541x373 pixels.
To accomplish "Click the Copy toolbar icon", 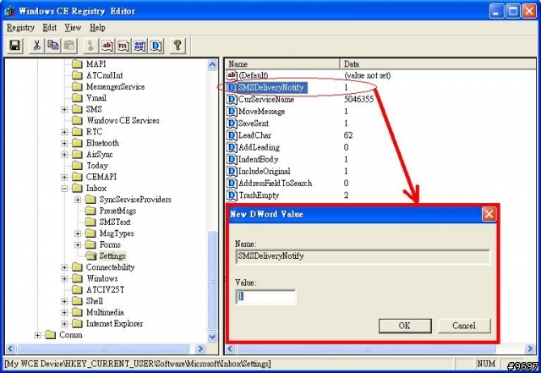I will point(53,45).
